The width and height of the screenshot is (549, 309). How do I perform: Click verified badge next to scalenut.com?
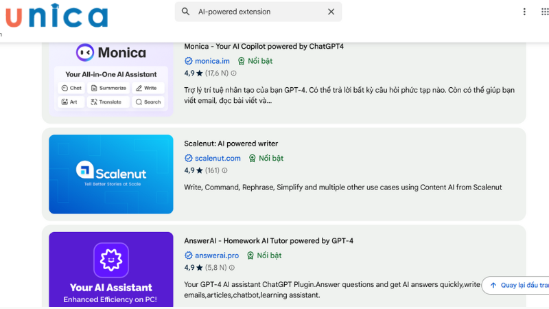click(189, 159)
